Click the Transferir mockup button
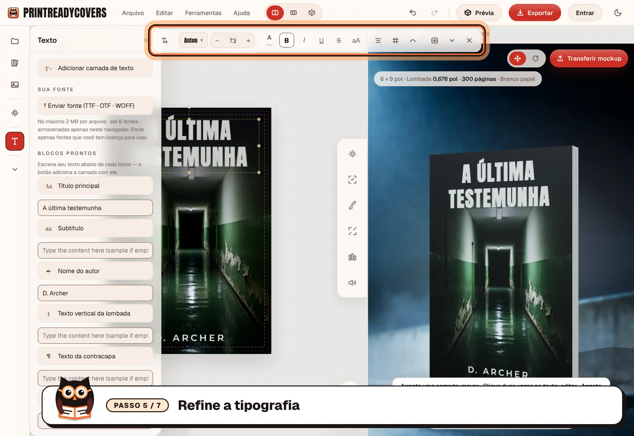 coord(589,59)
